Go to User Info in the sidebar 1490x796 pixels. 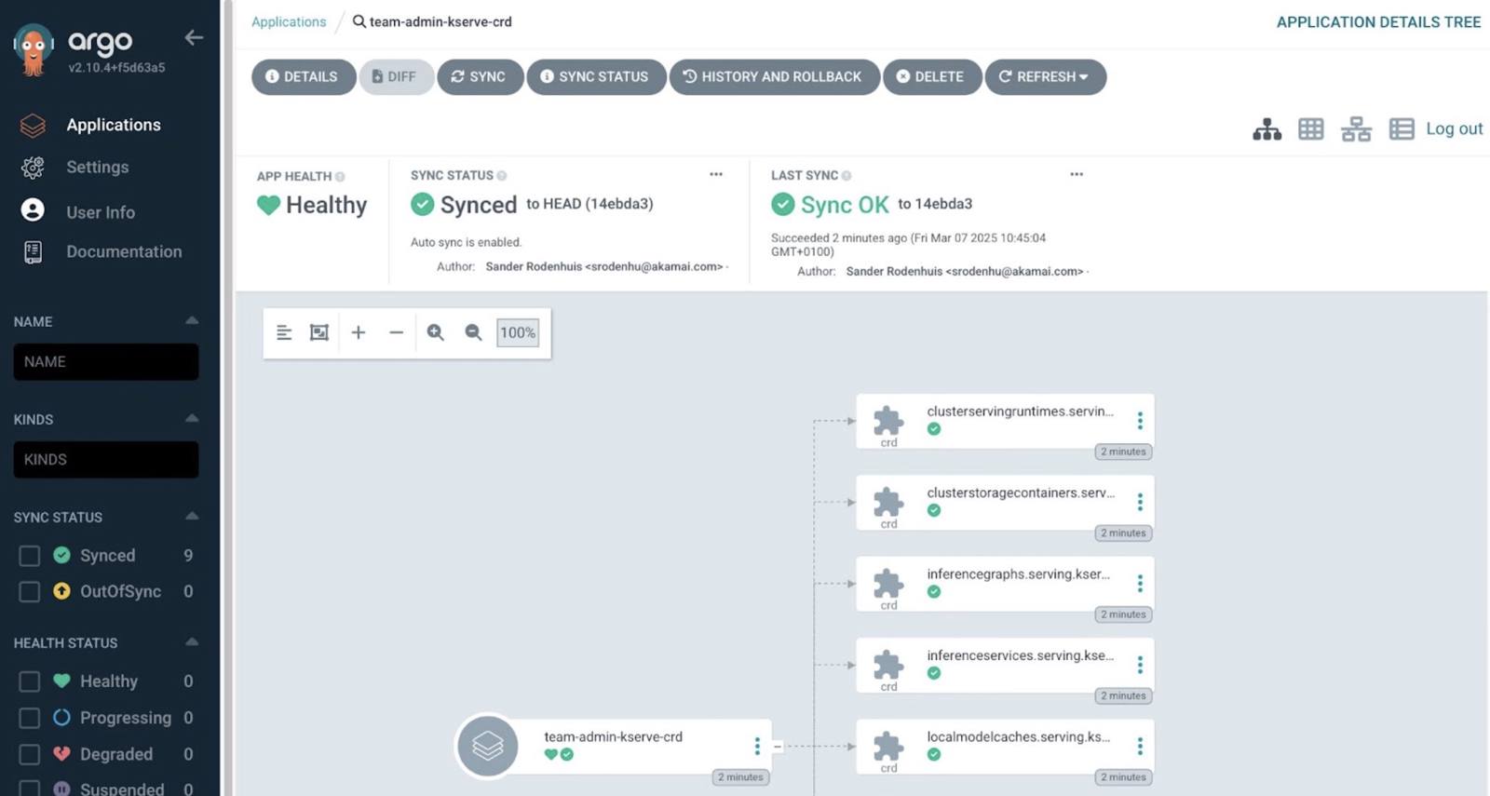100,212
